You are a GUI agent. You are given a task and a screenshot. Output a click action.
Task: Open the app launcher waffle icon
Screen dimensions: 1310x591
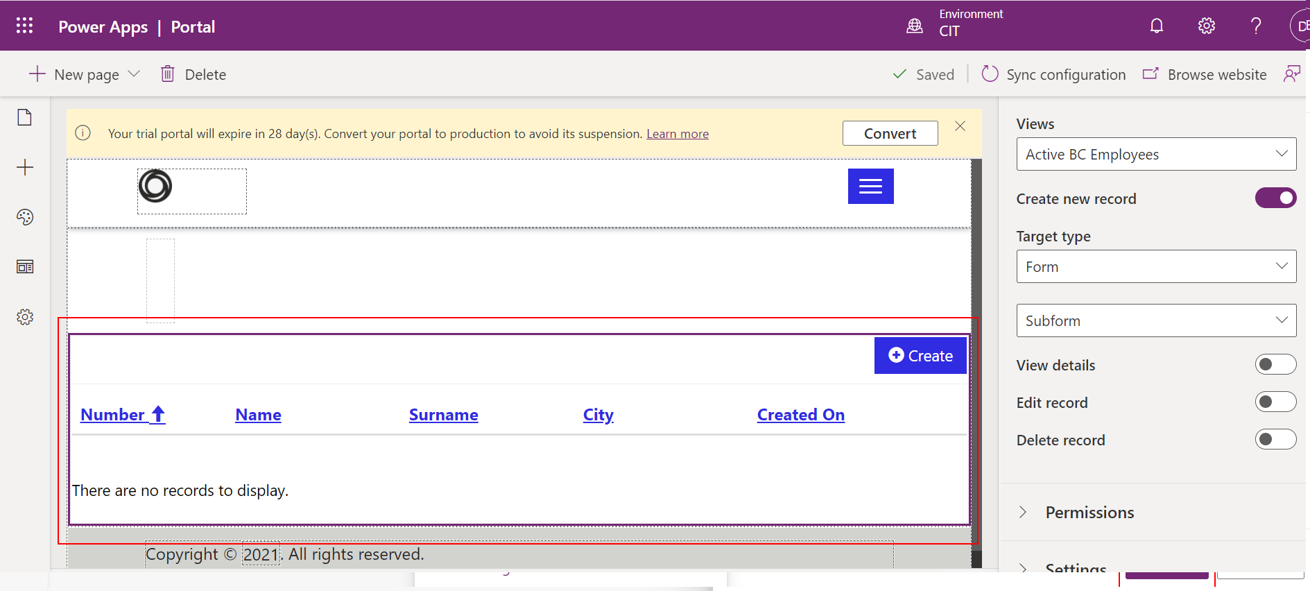(24, 26)
